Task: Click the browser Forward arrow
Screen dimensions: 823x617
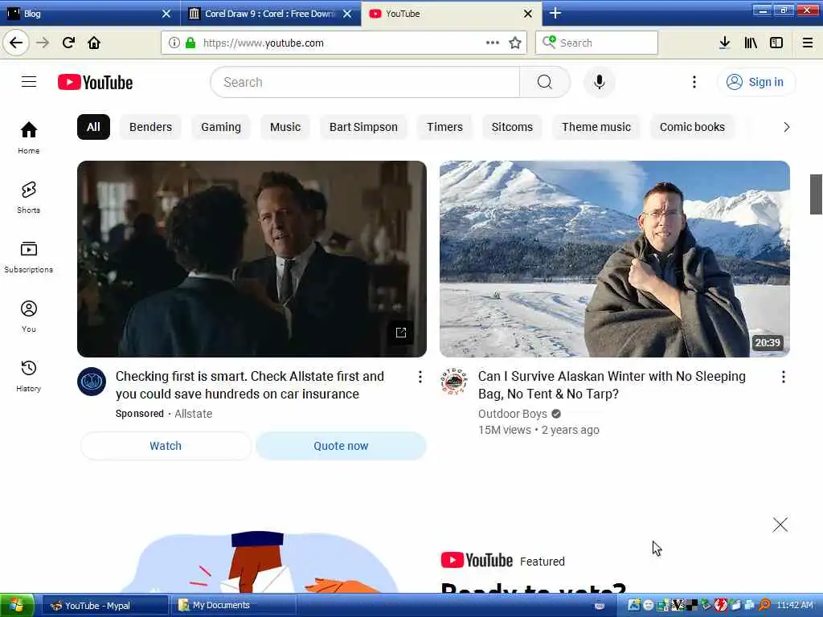Action: (x=43, y=43)
